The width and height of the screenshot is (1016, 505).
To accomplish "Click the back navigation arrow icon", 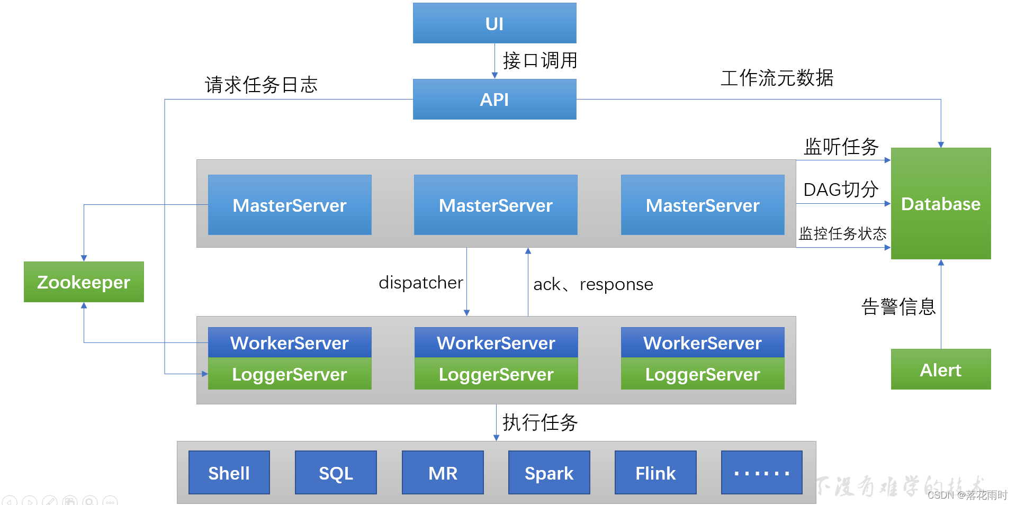I will tap(10, 502).
